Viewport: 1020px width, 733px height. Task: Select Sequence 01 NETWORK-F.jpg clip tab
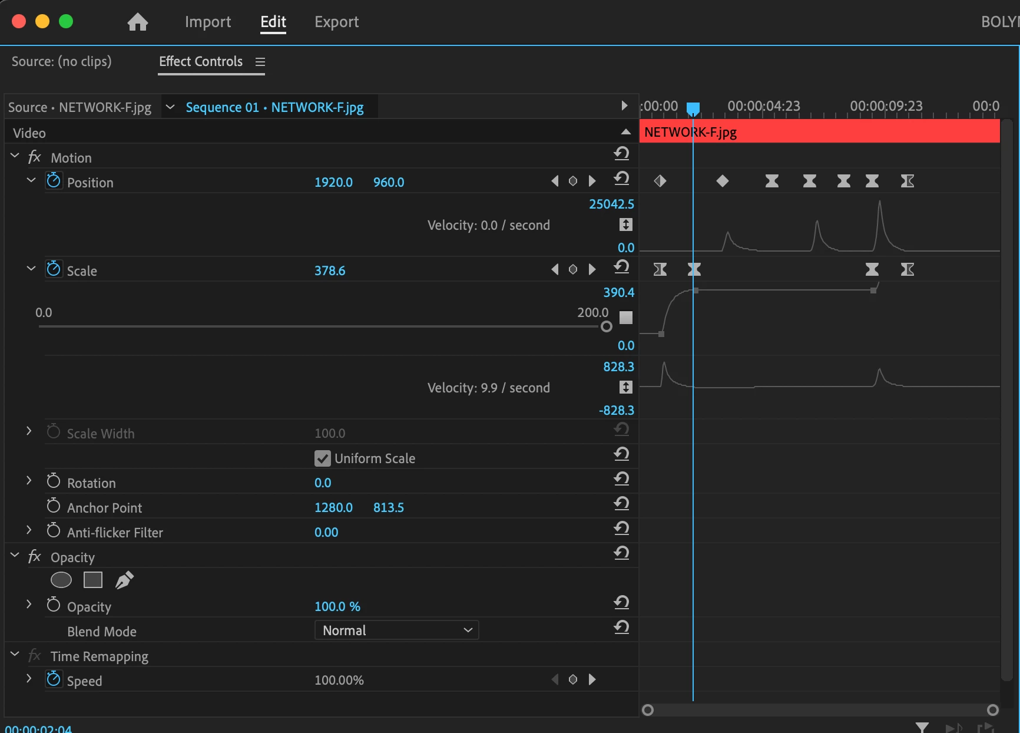point(274,107)
